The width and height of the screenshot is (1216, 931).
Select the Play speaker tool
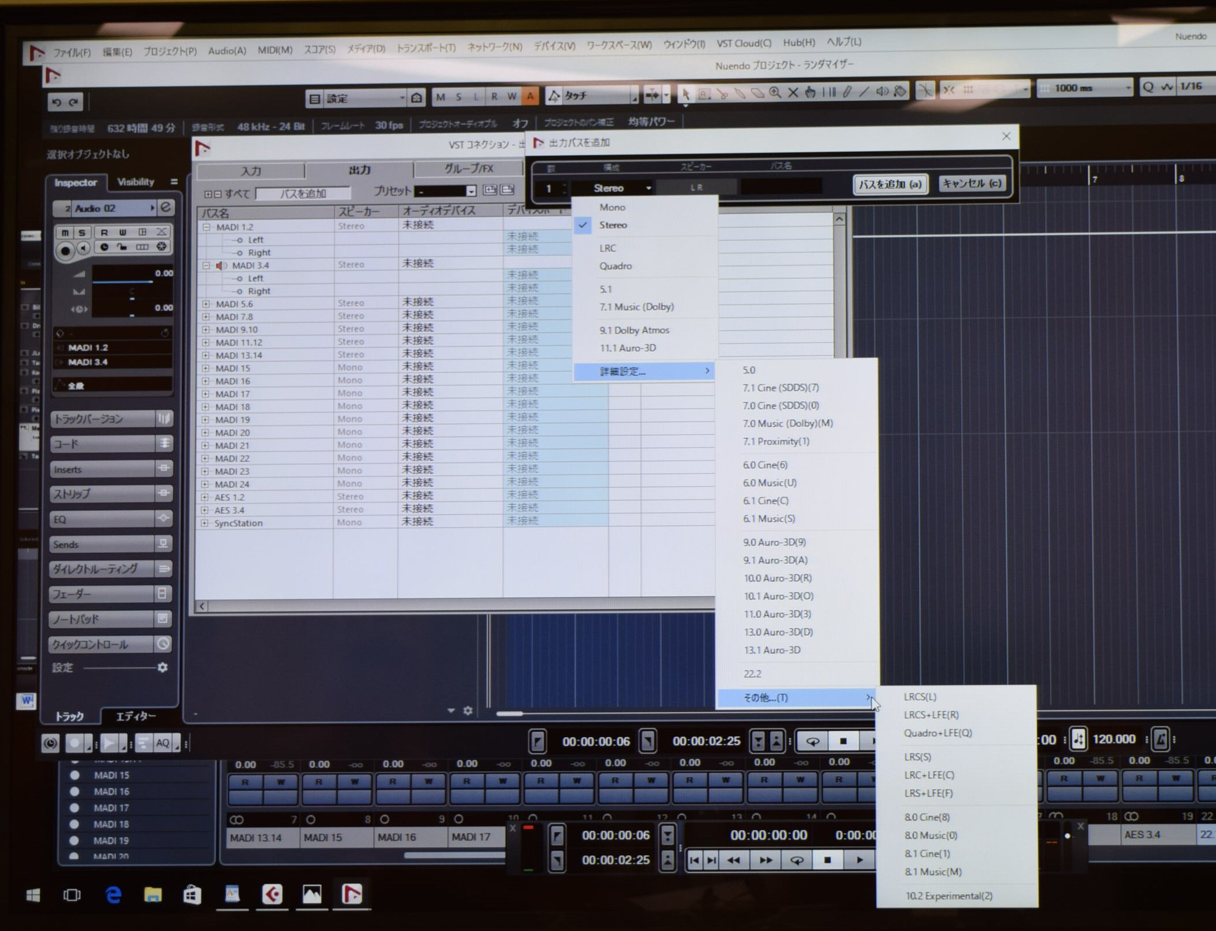[882, 91]
